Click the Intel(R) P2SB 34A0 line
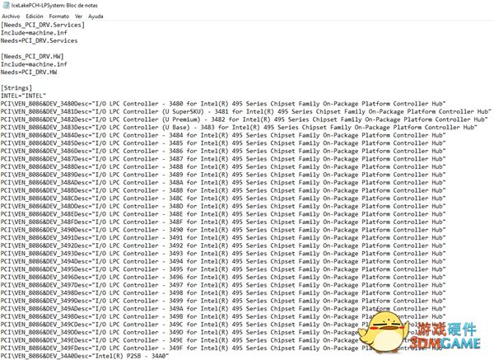 tap(85, 356)
